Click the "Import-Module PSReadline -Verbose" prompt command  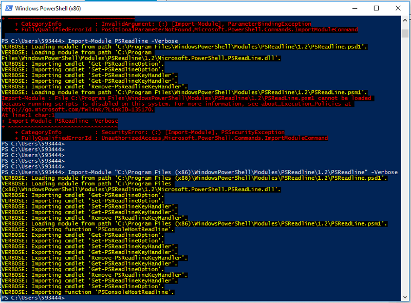123,41
